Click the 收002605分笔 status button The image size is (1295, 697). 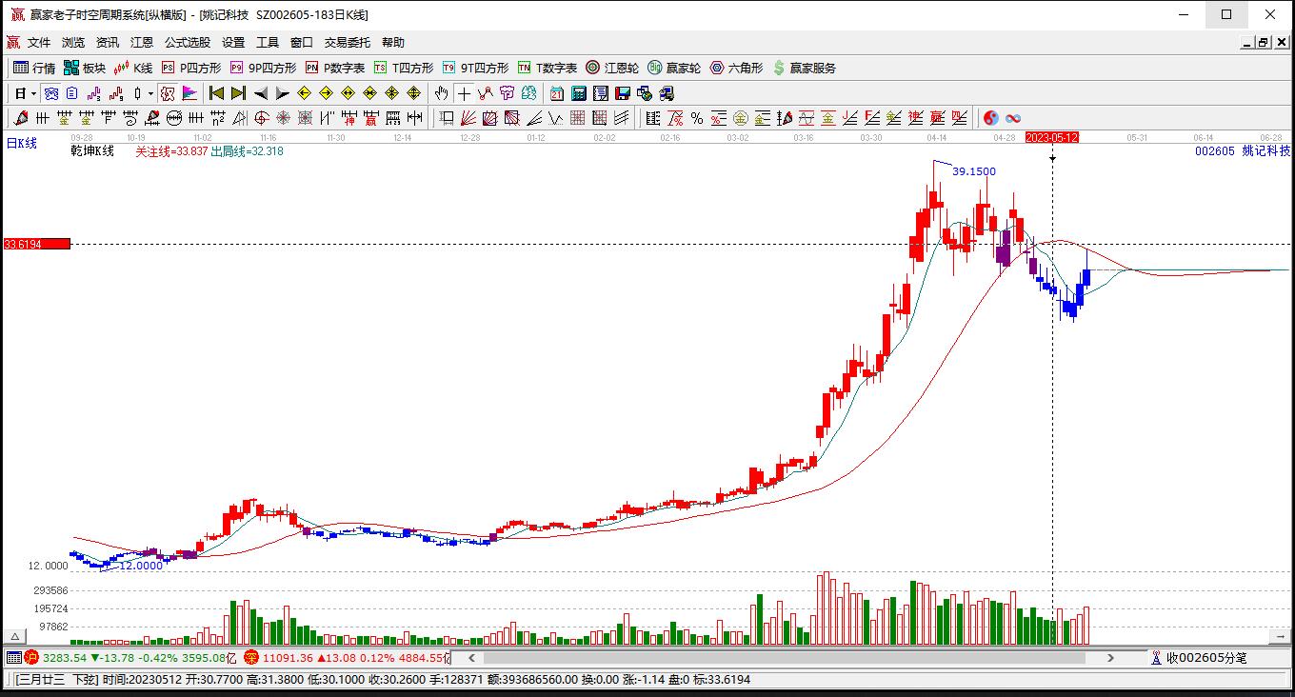click(1199, 658)
